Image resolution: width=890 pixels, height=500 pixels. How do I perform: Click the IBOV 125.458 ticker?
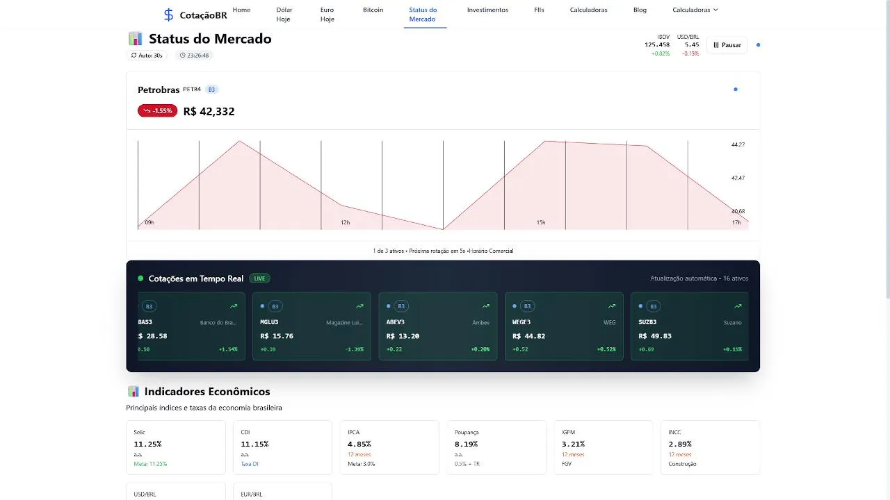pyautogui.click(x=657, y=45)
